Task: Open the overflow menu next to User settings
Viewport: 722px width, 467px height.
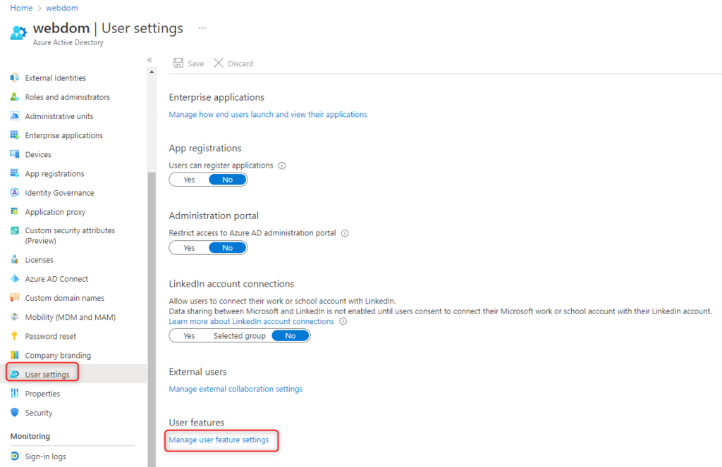Action: pos(202,28)
